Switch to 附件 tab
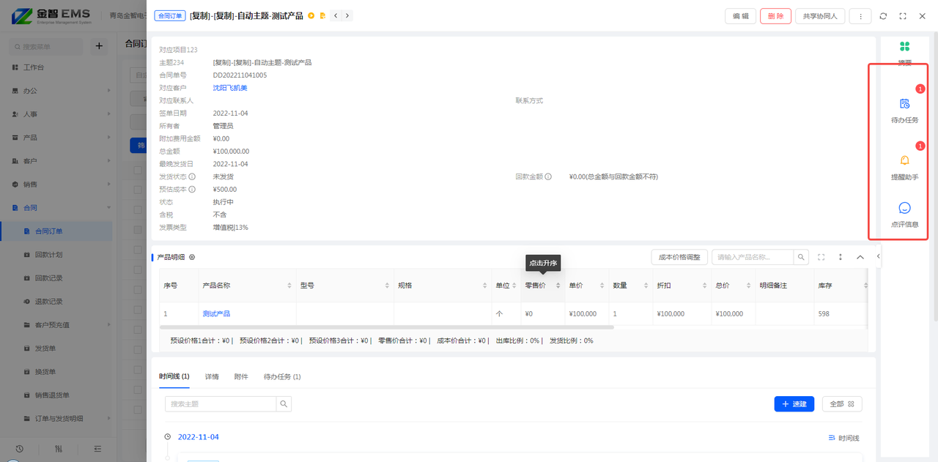Viewport: 938px width, 462px height. click(x=241, y=376)
